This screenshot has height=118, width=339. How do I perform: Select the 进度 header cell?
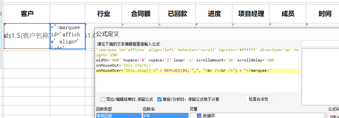214,14
